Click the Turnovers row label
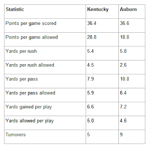Screen dimensions: 149x148 (16, 135)
